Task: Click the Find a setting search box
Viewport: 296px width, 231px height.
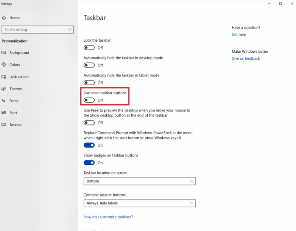Action: pos(38,30)
